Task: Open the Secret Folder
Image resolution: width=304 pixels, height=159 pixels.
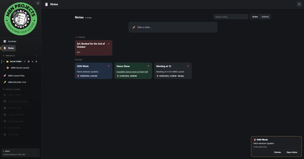Action: click(x=16, y=61)
